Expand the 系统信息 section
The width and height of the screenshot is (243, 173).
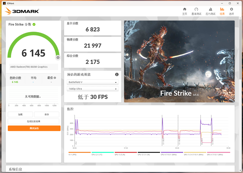tap(16, 169)
